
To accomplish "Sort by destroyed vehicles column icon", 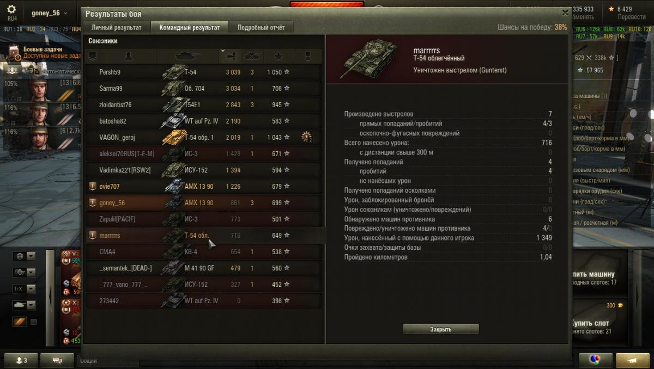I will [252, 56].
